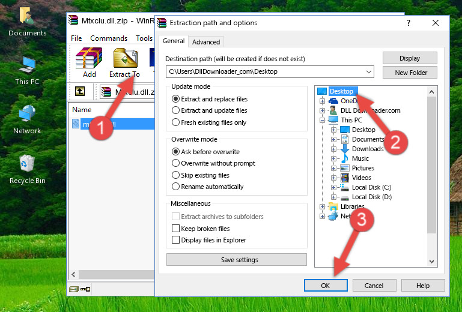Expand the Music tree node
Image resolution: width=462 pixels, height=312 pixels.
[x=333, y=158]
